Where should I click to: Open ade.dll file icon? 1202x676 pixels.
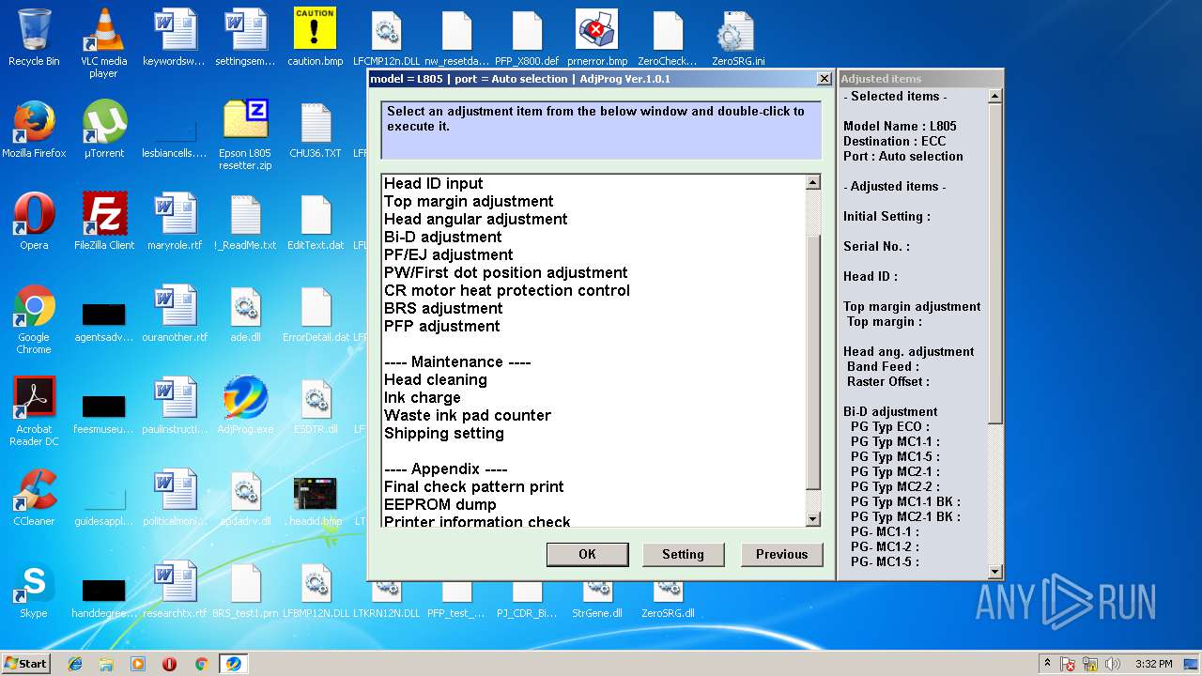point(245,314)
